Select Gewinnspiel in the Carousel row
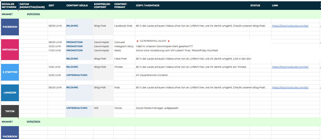The width and height of the screenshot is (321, 139). click(x=101, y=42)
